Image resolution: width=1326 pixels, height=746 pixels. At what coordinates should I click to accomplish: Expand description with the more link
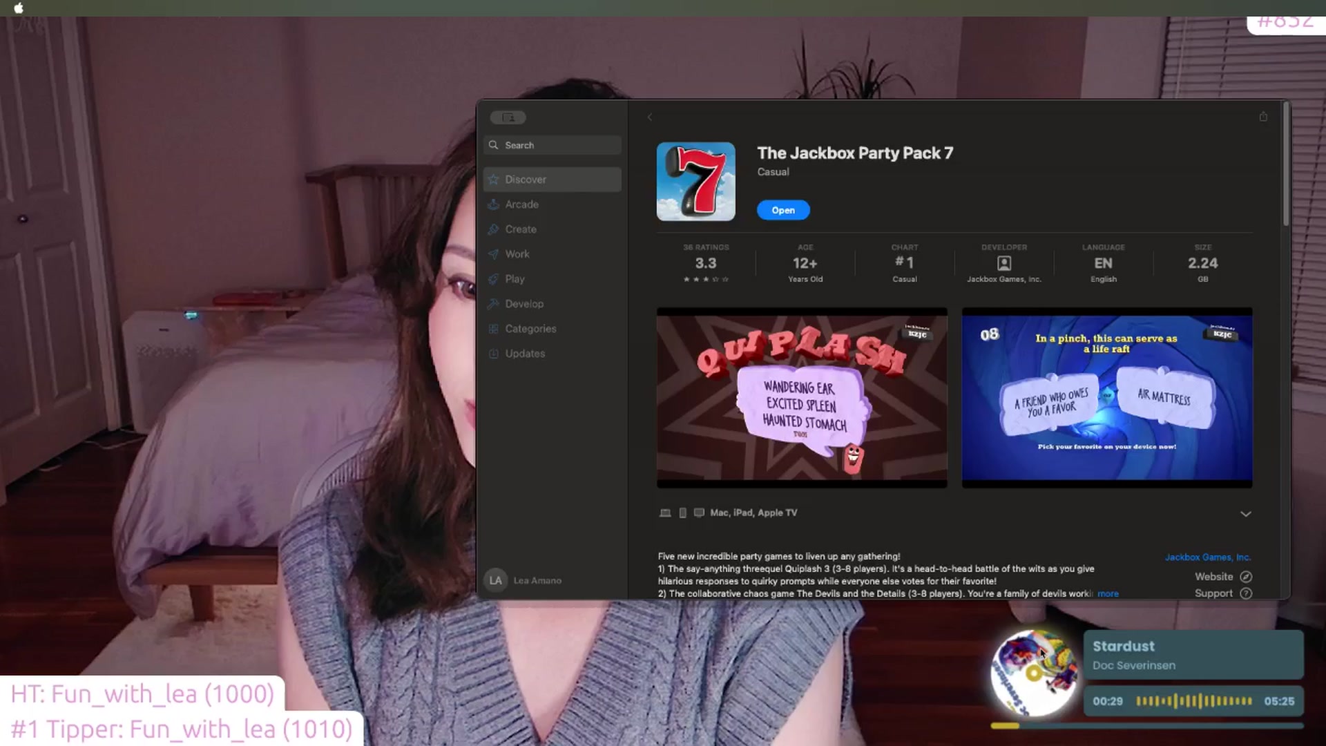[x=1108, y=594]
